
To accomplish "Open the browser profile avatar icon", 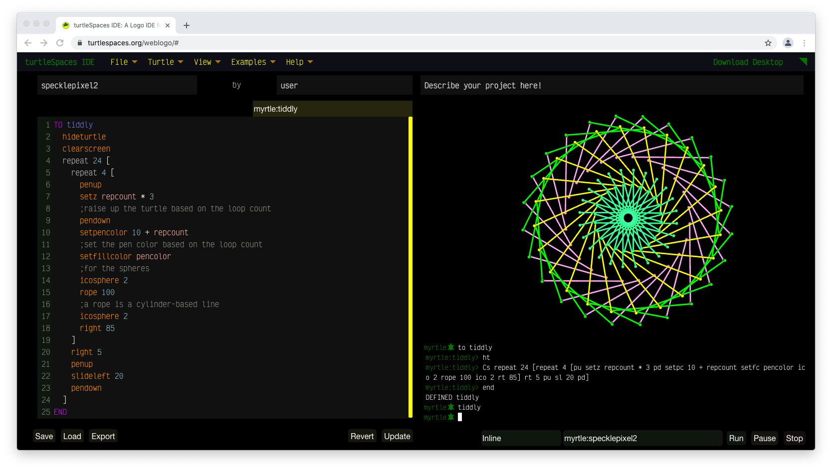I will click(788, 43).
